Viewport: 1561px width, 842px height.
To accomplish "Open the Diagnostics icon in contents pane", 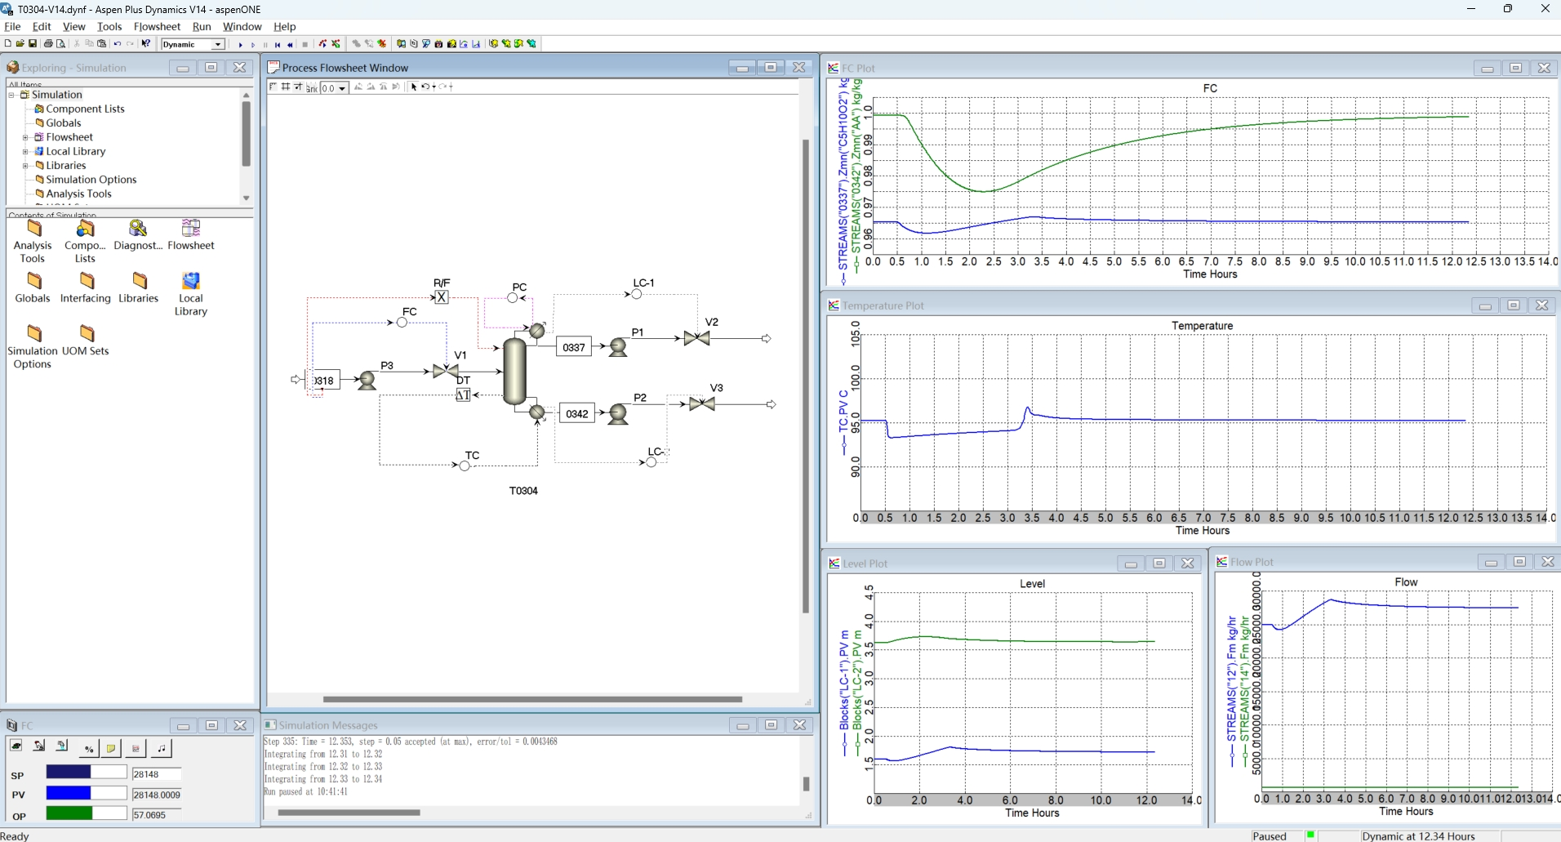I will tap(138, 235).
